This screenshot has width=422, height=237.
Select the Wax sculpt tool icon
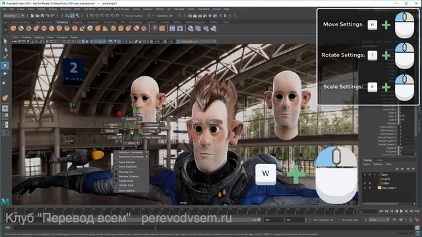(90, 28)
